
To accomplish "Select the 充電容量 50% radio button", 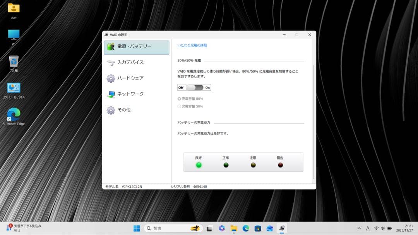I will point(179,106).
